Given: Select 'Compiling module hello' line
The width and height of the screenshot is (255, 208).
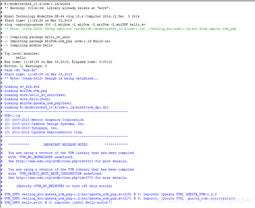Looking at the screenshot, I should coord(29,45).
